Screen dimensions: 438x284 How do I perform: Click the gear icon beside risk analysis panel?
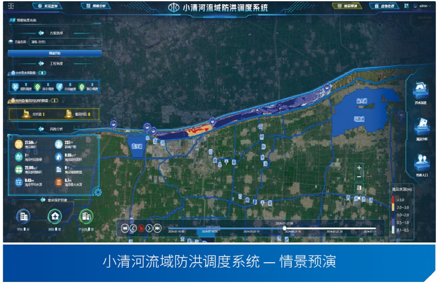click(98, 192)
